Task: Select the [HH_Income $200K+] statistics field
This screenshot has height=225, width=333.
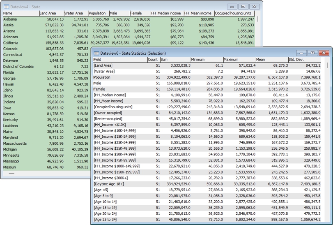Action: coord(110,178)
